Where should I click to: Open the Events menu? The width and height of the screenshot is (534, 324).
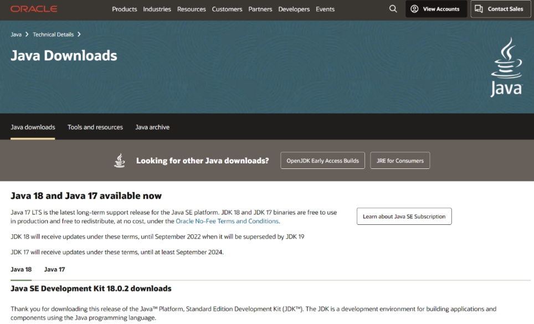click(325, 9)
